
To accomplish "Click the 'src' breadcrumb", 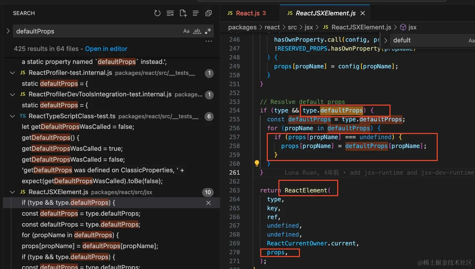I will click(292, 27).
